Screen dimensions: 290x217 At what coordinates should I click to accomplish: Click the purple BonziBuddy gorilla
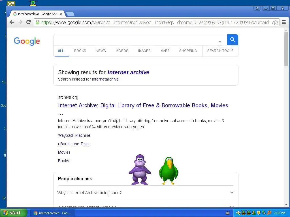tap(140, 170)
